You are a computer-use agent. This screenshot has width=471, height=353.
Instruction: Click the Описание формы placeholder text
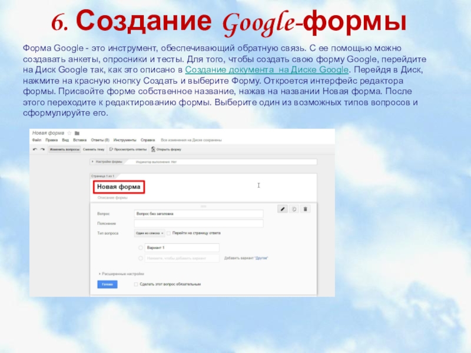click(112, 198)
